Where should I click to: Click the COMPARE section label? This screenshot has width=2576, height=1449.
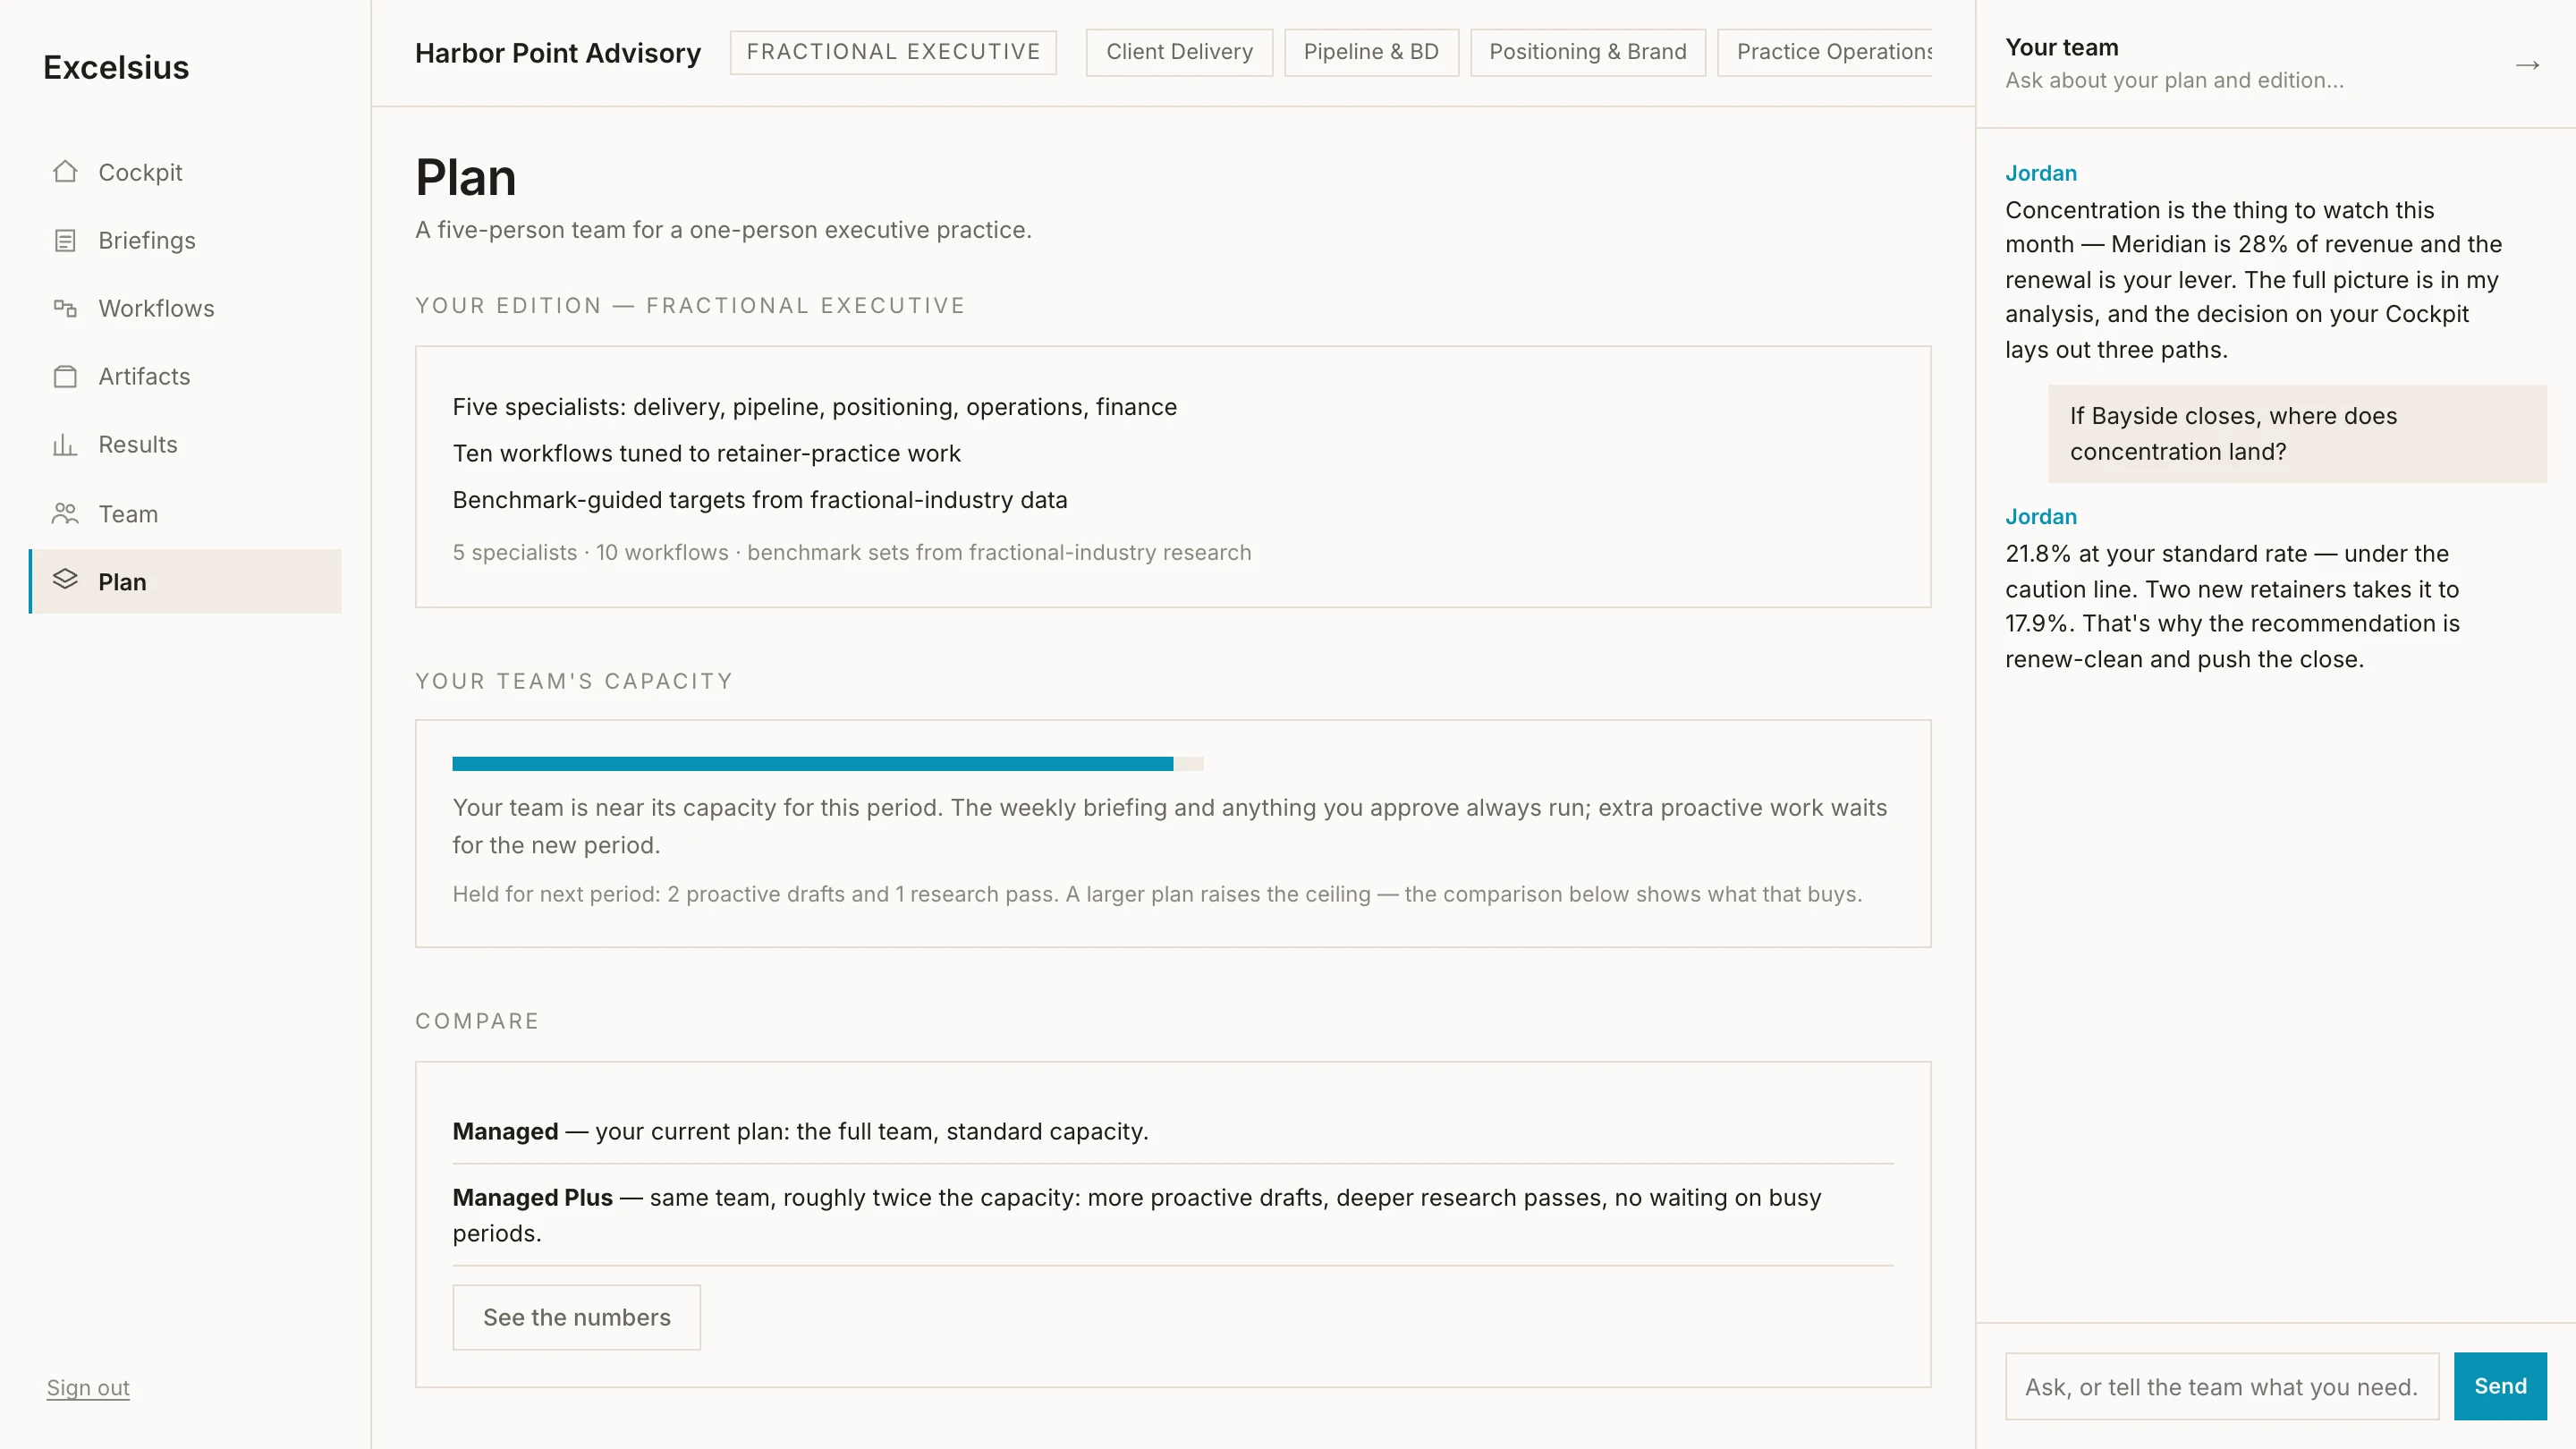pos(477,1021)
